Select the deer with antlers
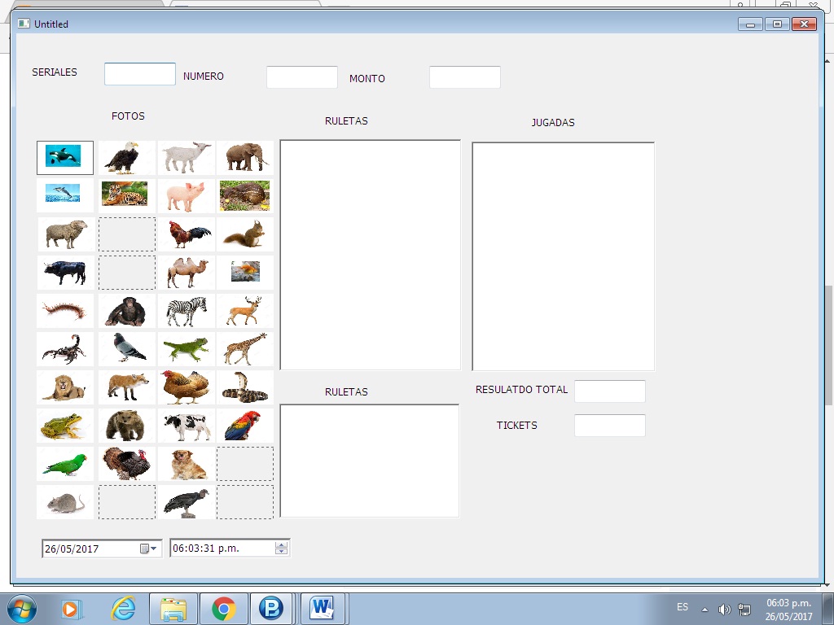Screen dimensions: 834x625 (244, 310)
